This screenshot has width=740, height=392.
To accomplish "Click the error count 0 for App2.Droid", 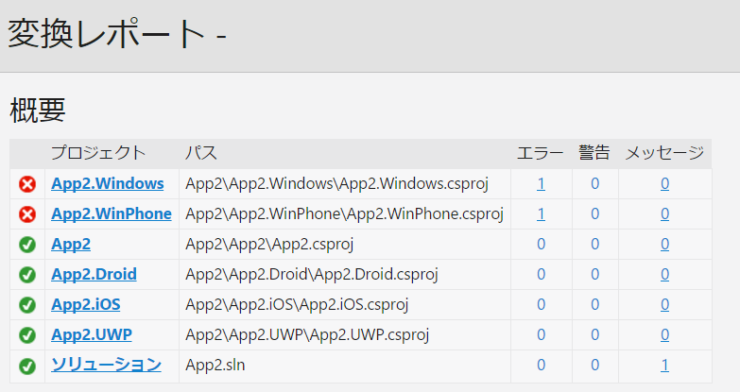I will pyautogui.click(x=542, y=274).
